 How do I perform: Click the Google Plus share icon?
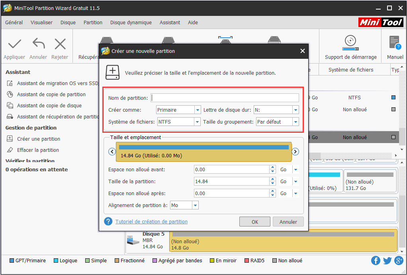pos(399,261)
